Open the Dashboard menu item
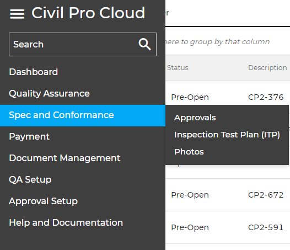The height and width of the screenshot is (250, 290). [34, 72]
